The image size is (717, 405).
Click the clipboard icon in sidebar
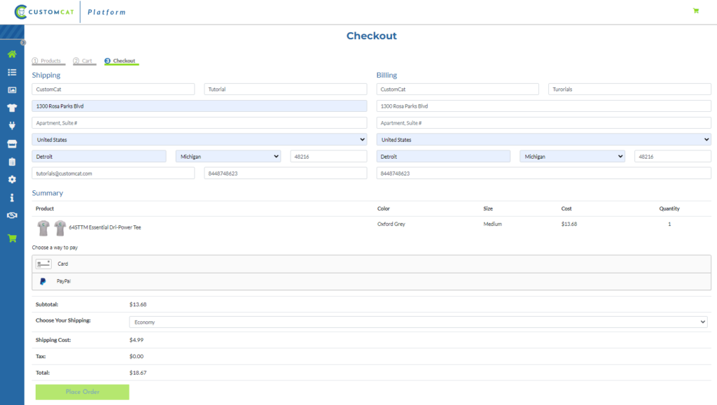[12, 162]
